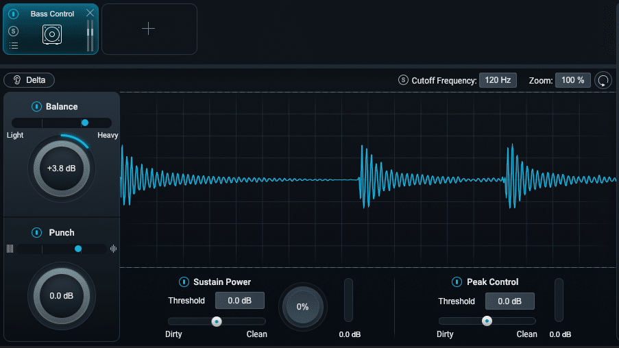Click the Sustain Power 0.0 dB meter readout
The height and width of the screenshot is (348, 619).
350,334
